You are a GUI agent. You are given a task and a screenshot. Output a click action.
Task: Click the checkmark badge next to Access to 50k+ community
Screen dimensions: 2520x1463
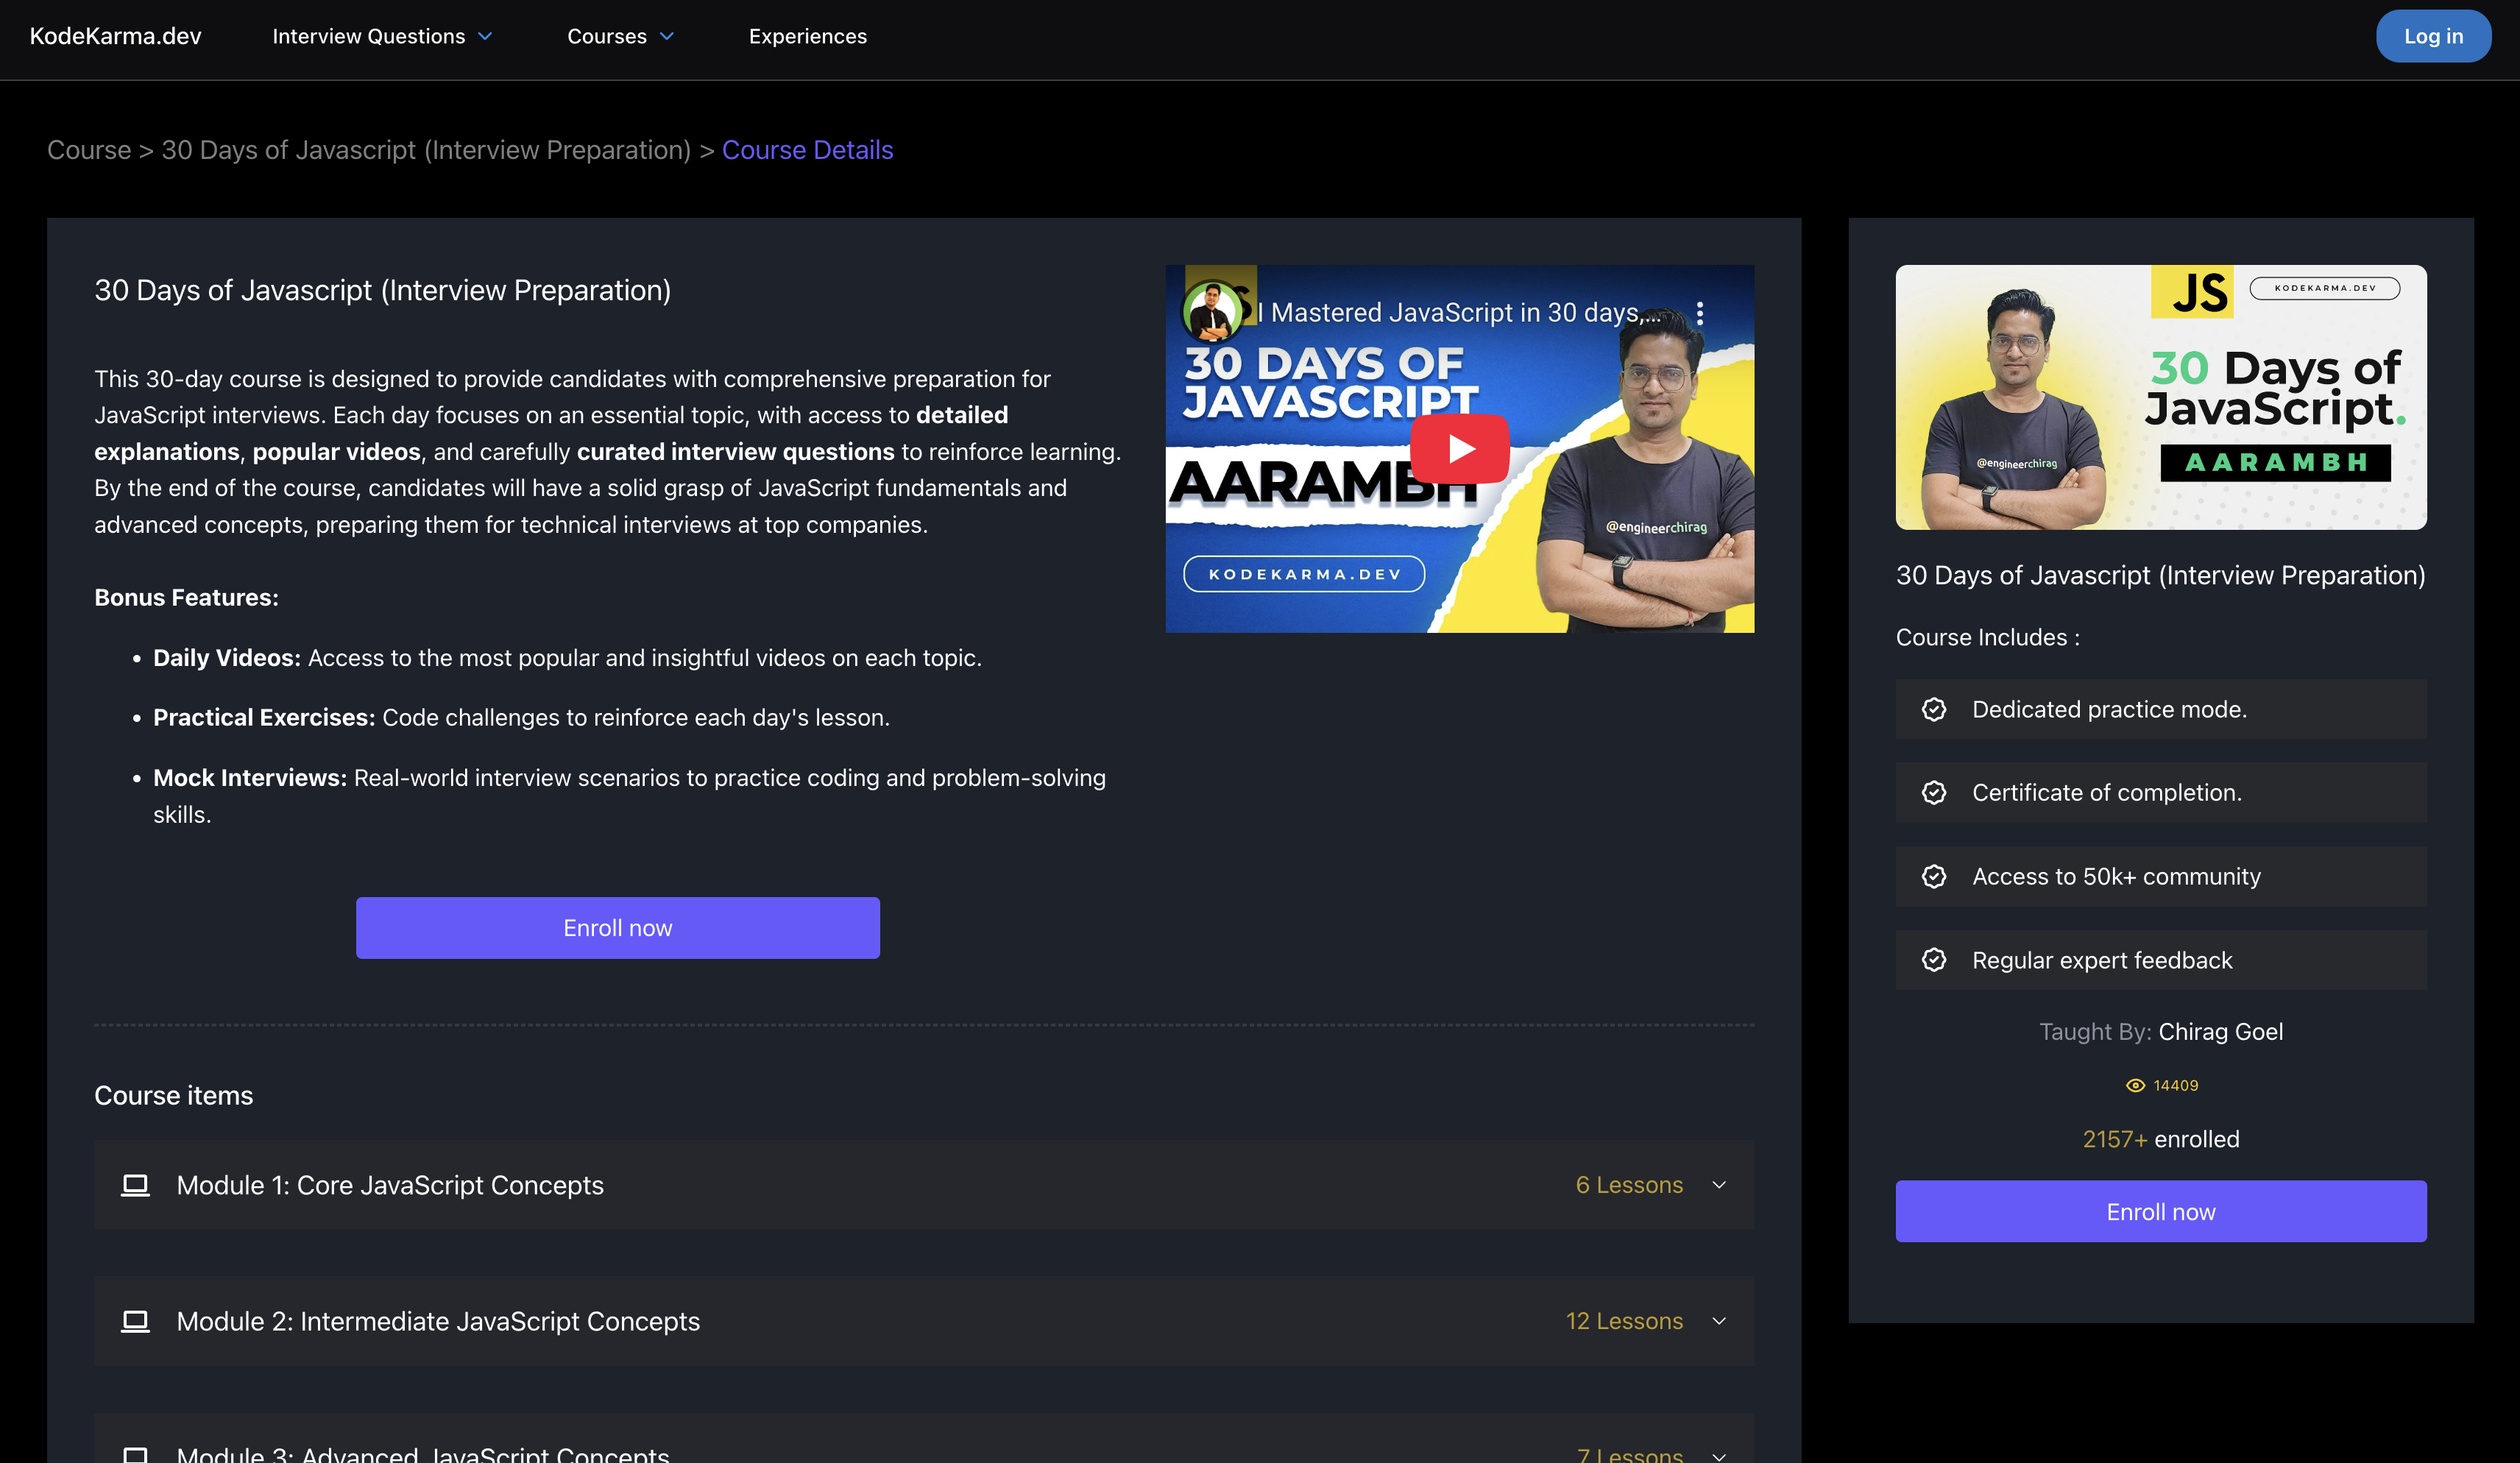pos(1934,877)
